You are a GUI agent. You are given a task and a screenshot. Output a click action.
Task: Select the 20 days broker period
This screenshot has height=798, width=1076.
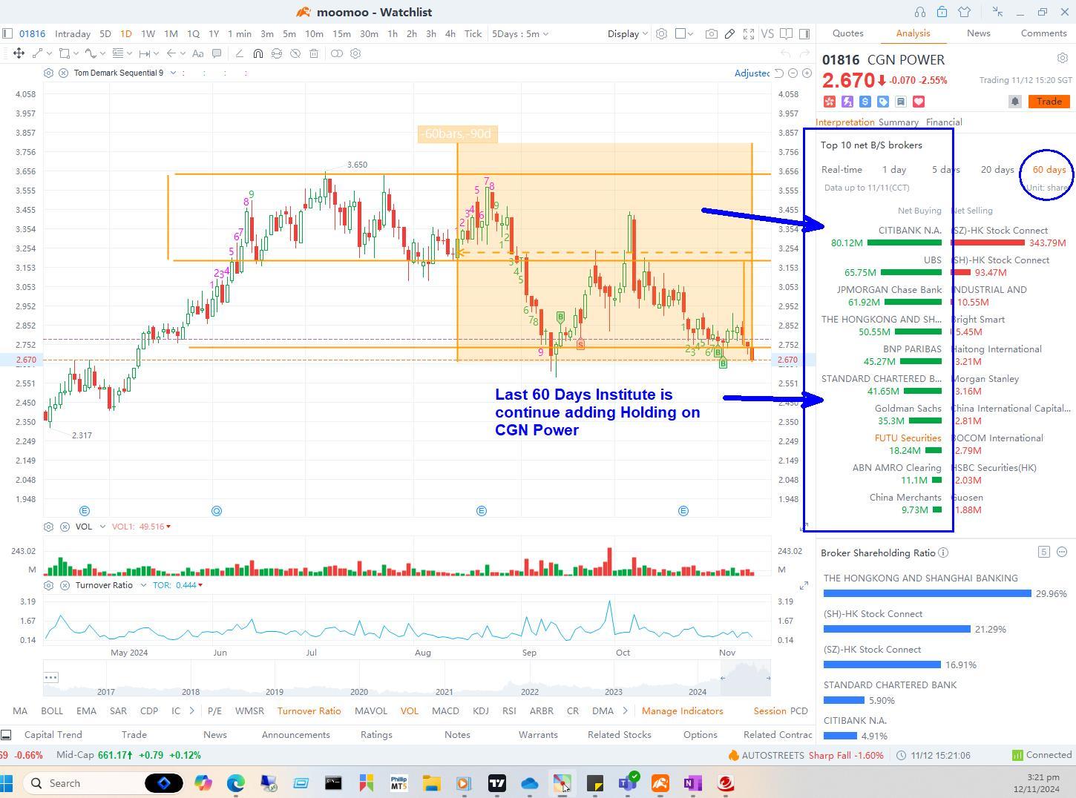(x=997, y=169)
